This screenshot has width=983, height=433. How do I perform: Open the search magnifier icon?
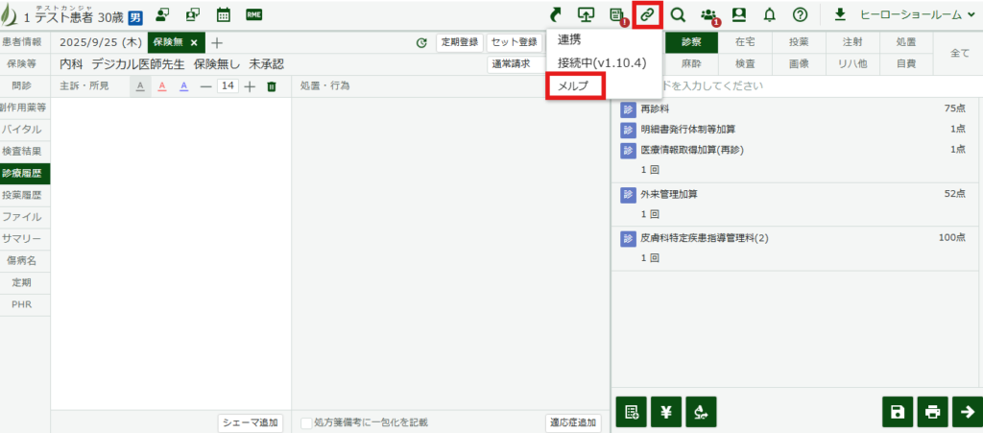678,15
